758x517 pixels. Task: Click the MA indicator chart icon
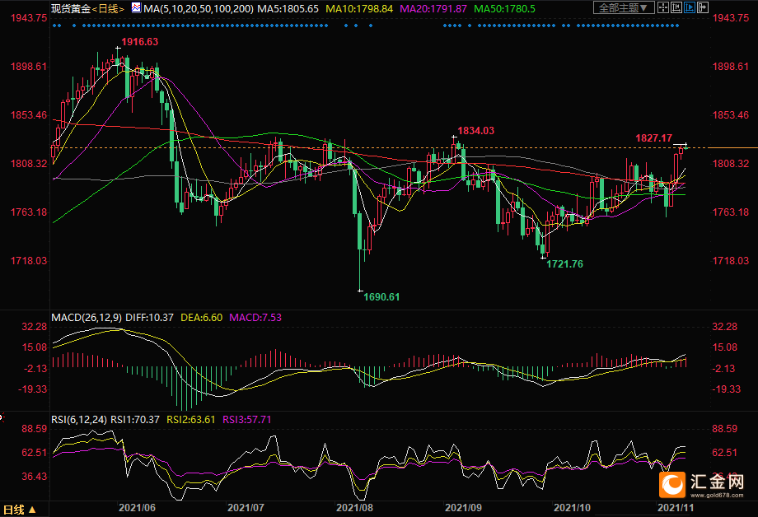click(x=136, y=7)
